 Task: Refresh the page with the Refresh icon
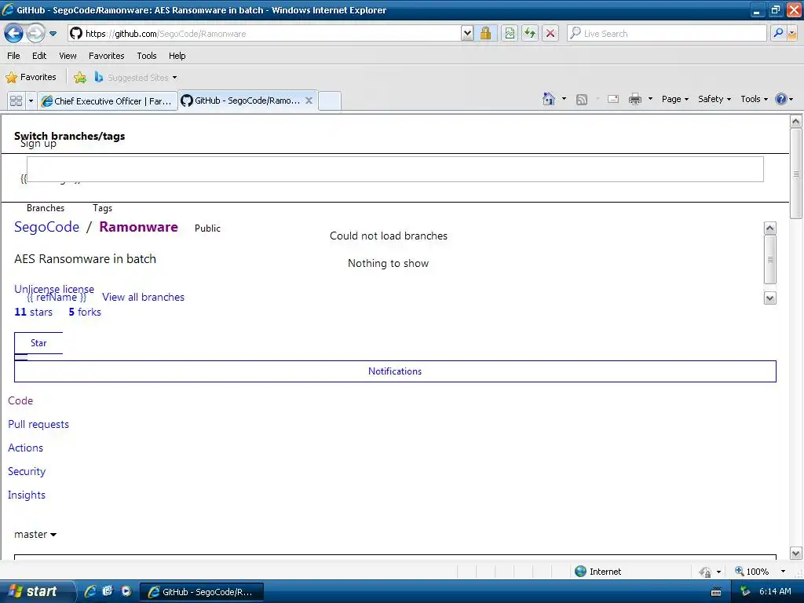pyautogui.click(x=530, y=34)
